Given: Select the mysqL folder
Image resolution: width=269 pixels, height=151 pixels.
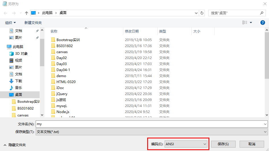Looking at the screenshot, I should (62, 106).
